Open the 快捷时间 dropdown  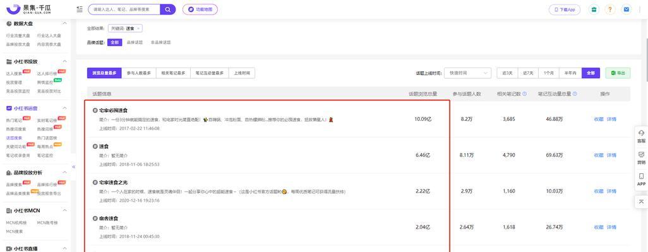[x=467, y=73]
